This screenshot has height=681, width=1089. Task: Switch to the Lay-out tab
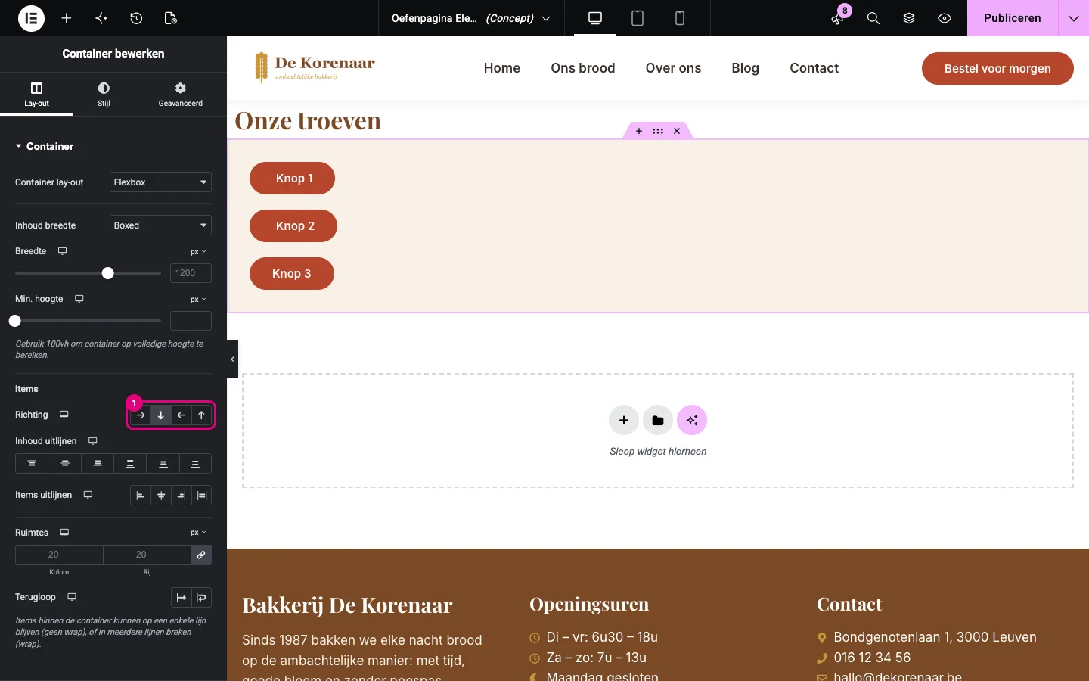pyautogui.click(x=36, y=95)
